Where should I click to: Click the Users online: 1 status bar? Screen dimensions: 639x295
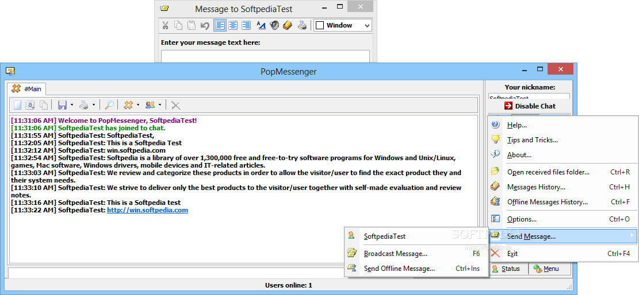click(289, 285)
